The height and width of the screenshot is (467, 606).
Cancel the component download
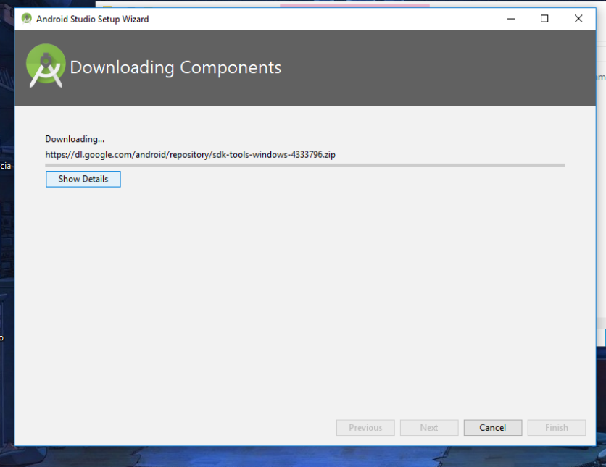pyautogui.click(x=493, y=428)
